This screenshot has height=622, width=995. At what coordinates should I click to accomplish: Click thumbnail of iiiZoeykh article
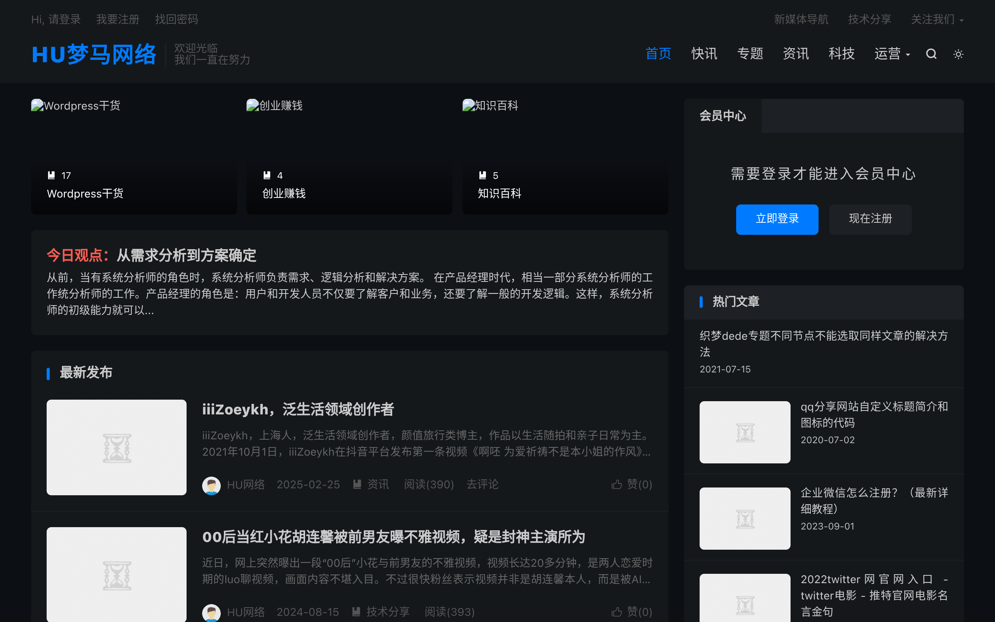pyautogui.click(x=116, y=447)
